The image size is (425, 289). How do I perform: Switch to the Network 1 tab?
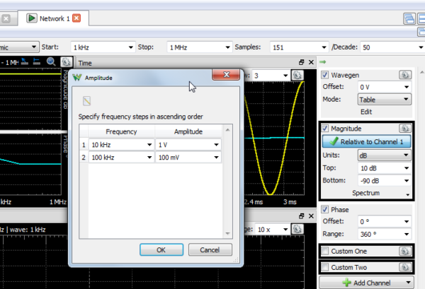coord(55,18)
